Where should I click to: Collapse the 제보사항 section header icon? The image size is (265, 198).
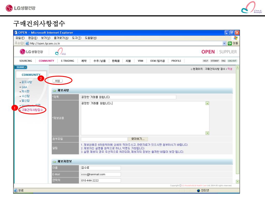(x=54, y=90)
